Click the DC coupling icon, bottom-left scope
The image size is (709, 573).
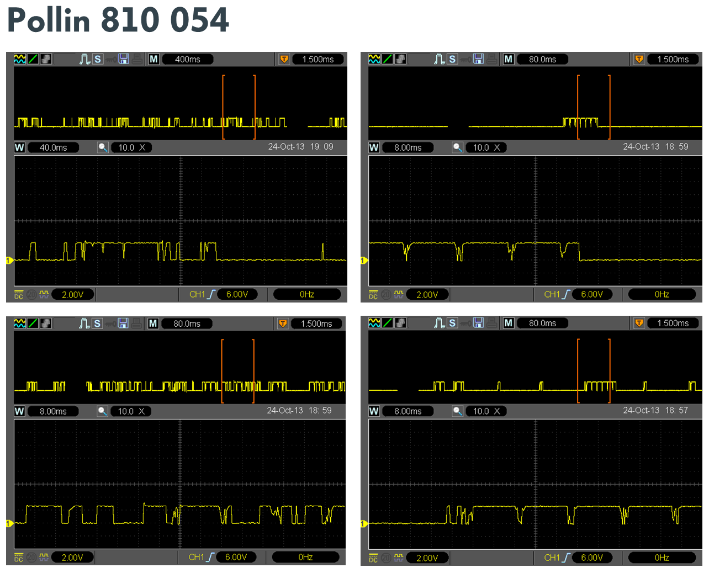[x=19, y=558]
